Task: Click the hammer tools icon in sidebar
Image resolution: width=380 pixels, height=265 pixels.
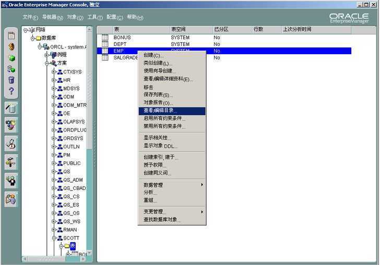Action: pos(11,162)
